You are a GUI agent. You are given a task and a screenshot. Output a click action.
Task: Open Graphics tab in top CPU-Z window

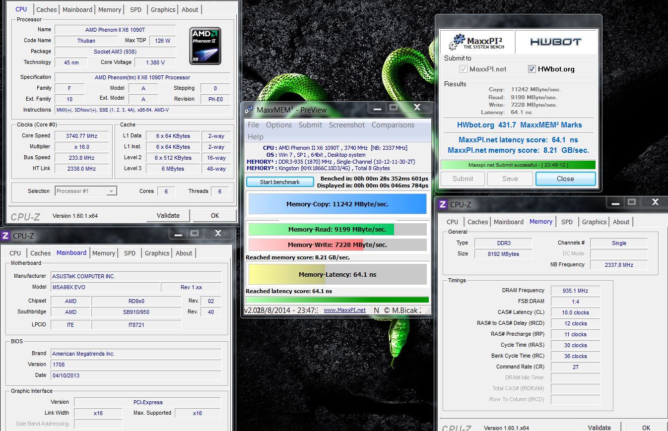163,9
